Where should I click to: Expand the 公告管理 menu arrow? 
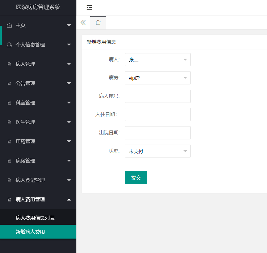pyautogui.click(x=69, y=84)
